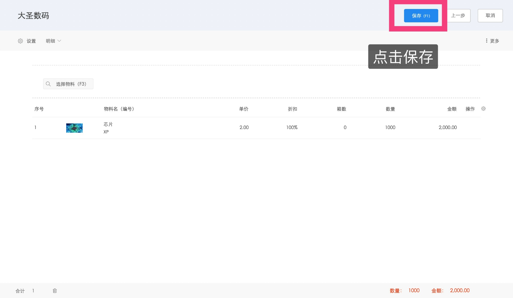Open the 更多 three-dot menu
The height and width of the screenshot is (298, 513).
click(492, 41)
